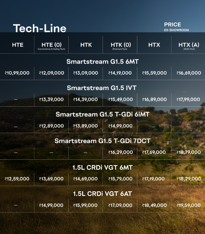Click the ₹12,59,000 diesel HTE price
Screen dimensions: 205x234
click(x=17, y=179)
